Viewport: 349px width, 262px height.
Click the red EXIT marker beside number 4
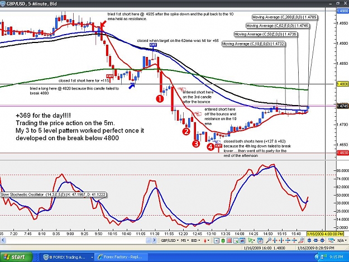click(218, 146)
